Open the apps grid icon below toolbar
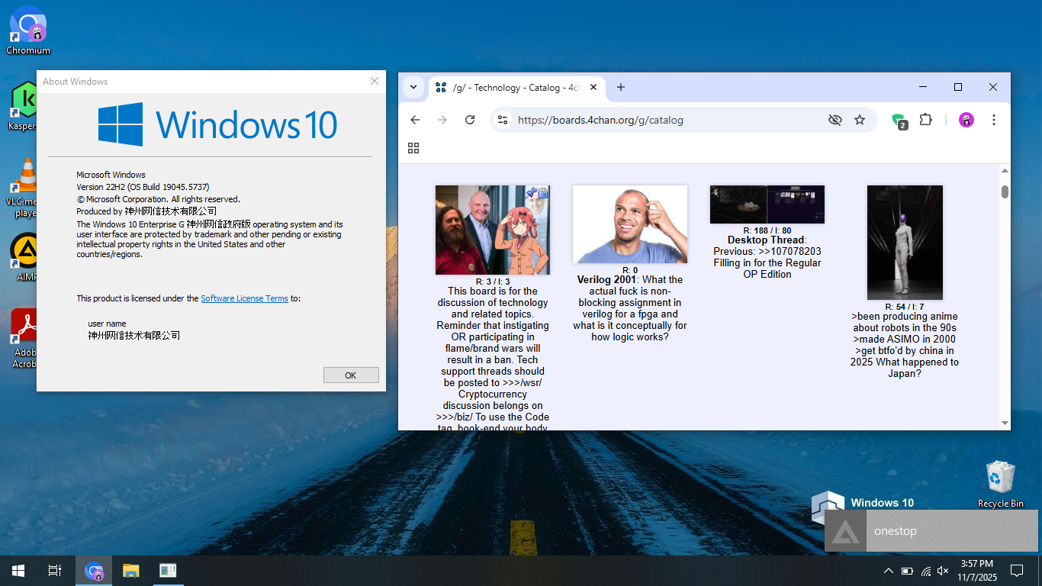This screenshot has width=1042, height=586. (413, 148)
